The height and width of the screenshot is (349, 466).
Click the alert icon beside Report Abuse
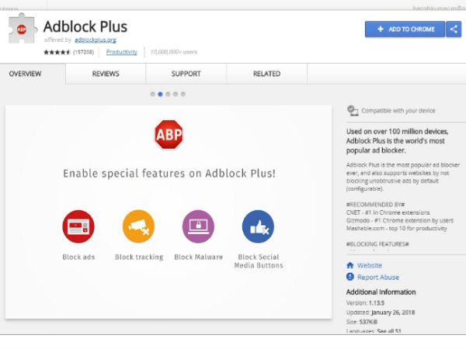[x=350, y=277]
